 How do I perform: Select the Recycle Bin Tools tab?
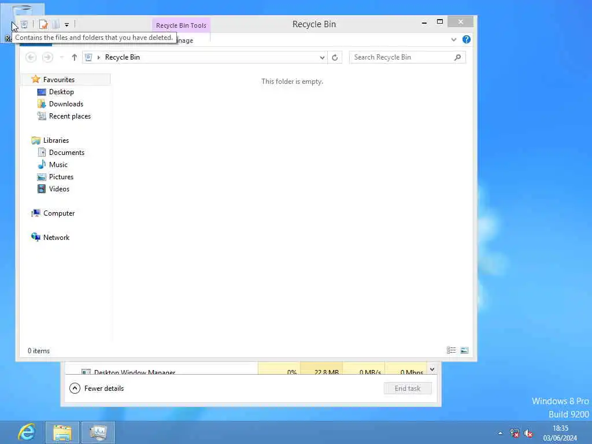tap(181, 25)
